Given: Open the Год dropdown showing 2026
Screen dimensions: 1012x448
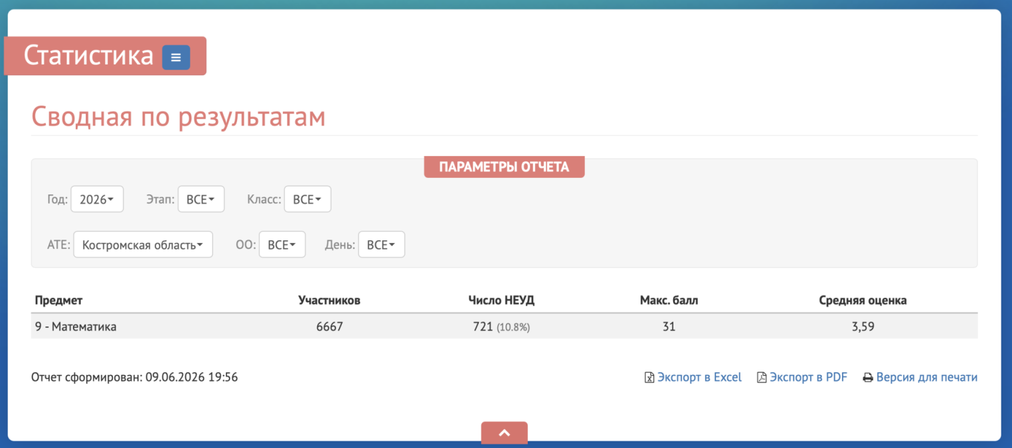Looking at the screenshot, I should click(x=97, y=199).
